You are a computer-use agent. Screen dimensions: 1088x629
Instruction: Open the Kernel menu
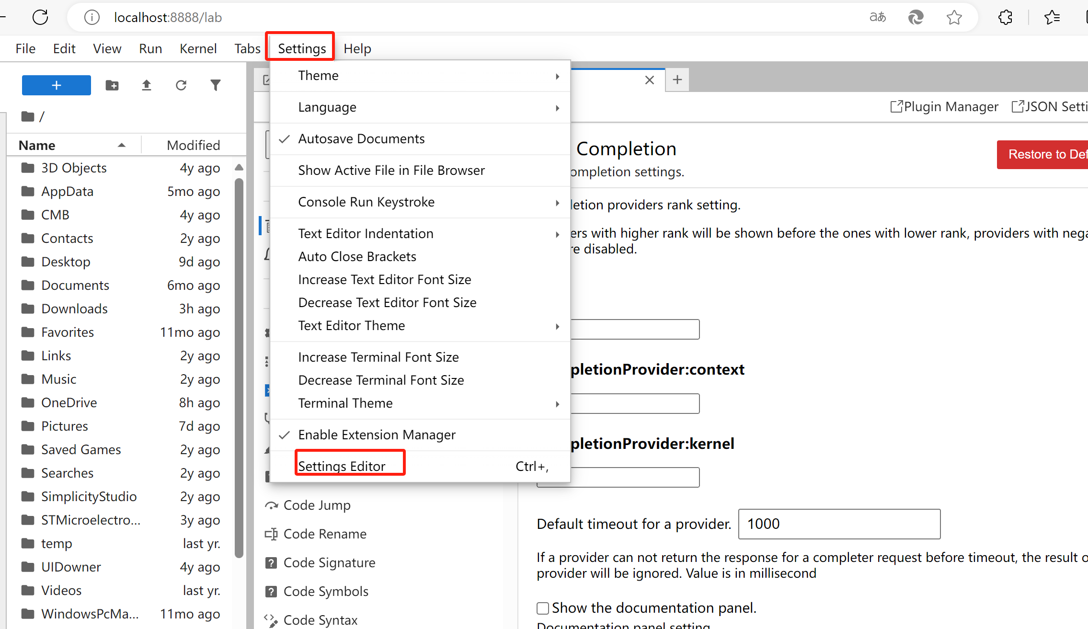coord(198,49)
